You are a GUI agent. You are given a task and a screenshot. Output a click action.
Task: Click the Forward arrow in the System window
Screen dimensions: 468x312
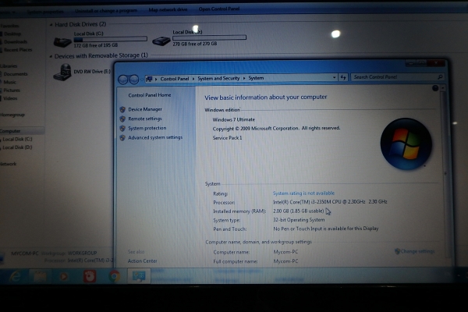(134, 80)
